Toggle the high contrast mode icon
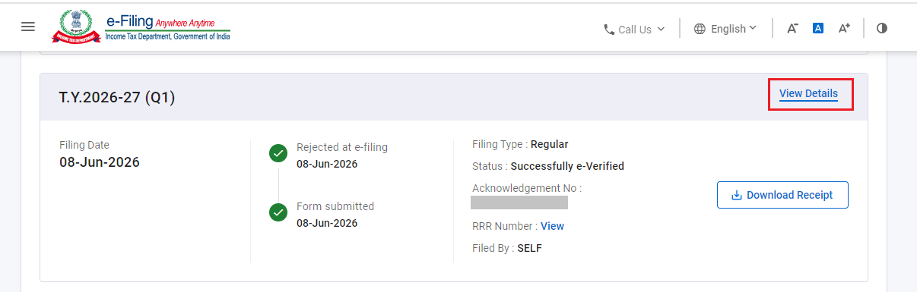 882,28
